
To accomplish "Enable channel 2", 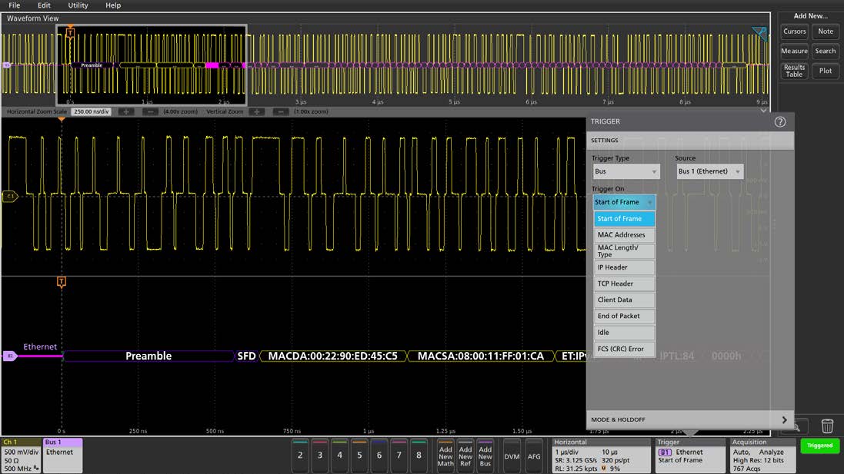I will (x=301, y=455).
